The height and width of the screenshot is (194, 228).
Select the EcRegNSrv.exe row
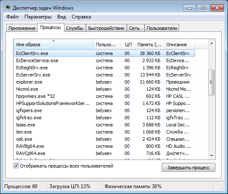(x=105, y=68)
